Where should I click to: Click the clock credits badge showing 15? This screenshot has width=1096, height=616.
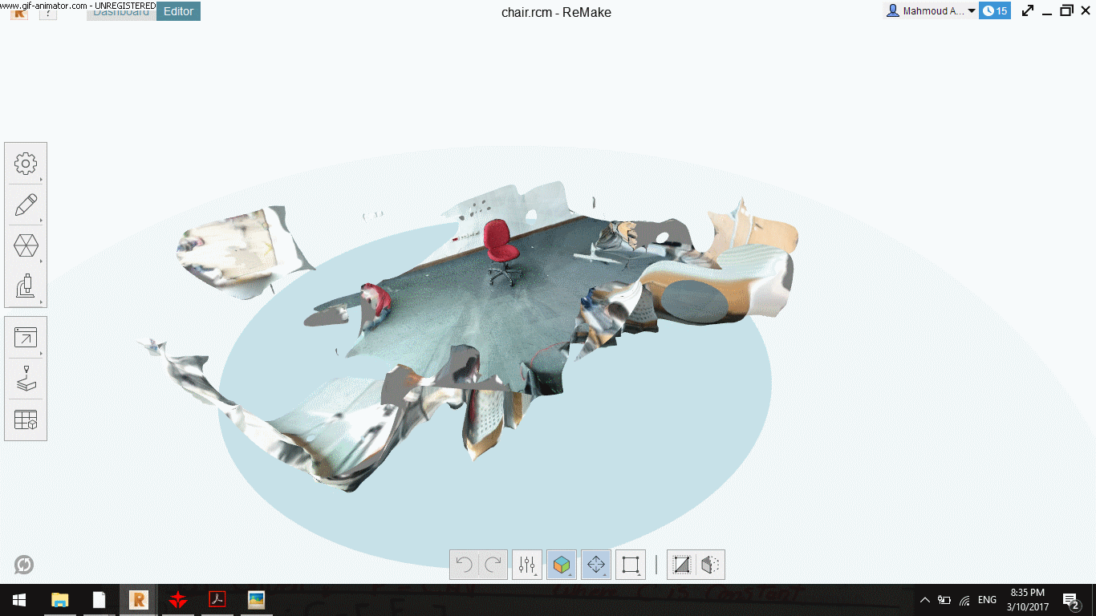click(x=995, y=11)
